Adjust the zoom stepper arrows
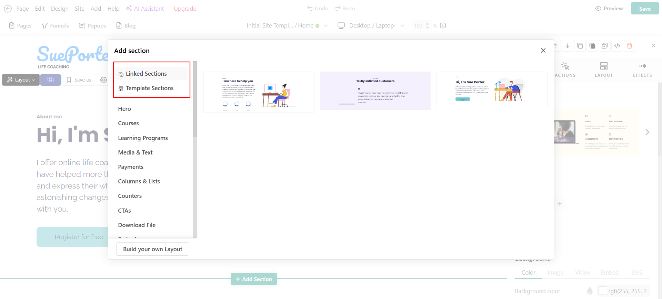 pos(428,25)
